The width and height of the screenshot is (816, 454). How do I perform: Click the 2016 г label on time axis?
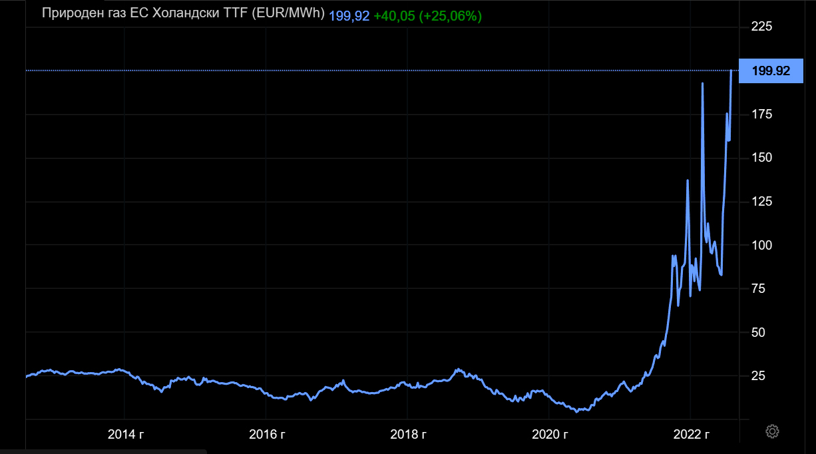[267, 435]
